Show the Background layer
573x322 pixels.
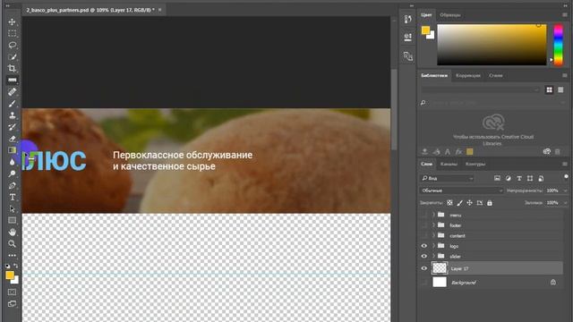tap(423, 283)
